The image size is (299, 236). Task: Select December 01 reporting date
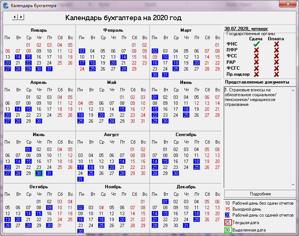pos(165,201)
